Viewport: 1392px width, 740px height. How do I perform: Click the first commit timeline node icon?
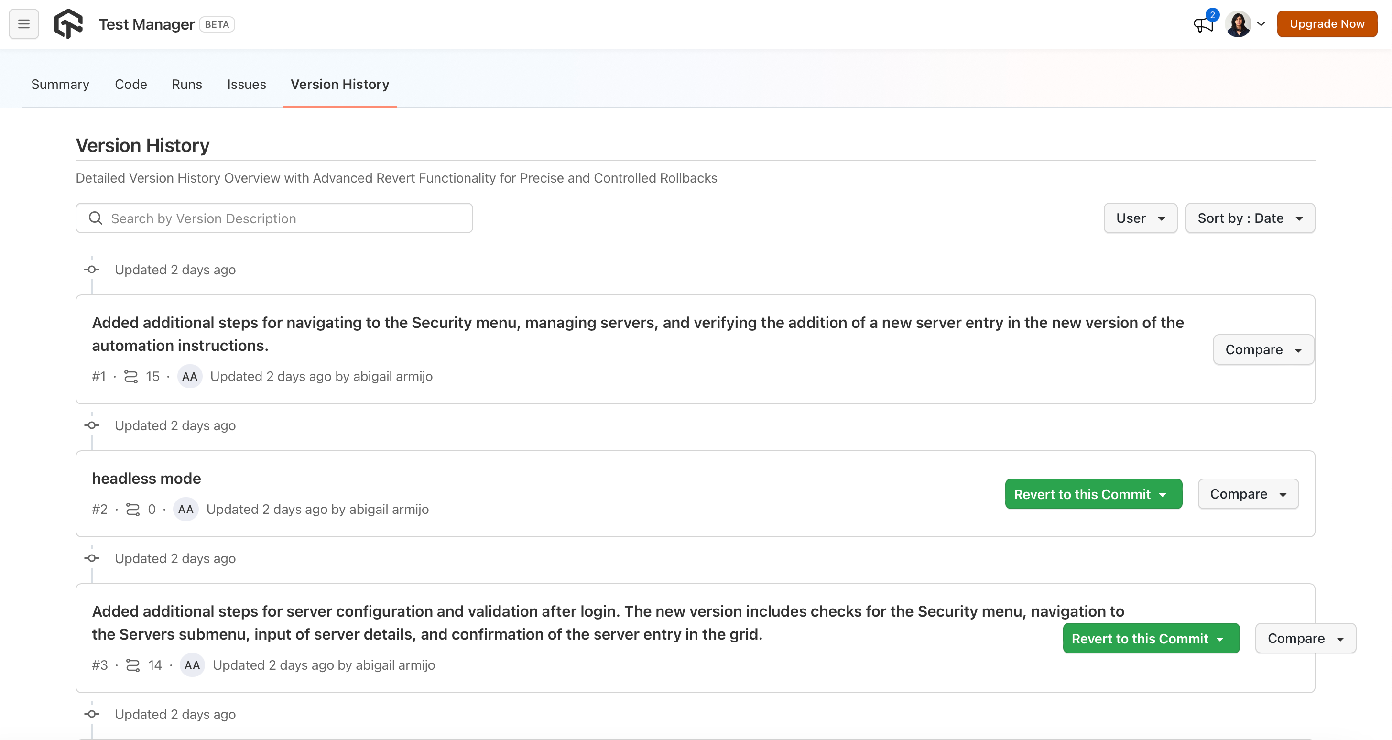click(92, 269)
